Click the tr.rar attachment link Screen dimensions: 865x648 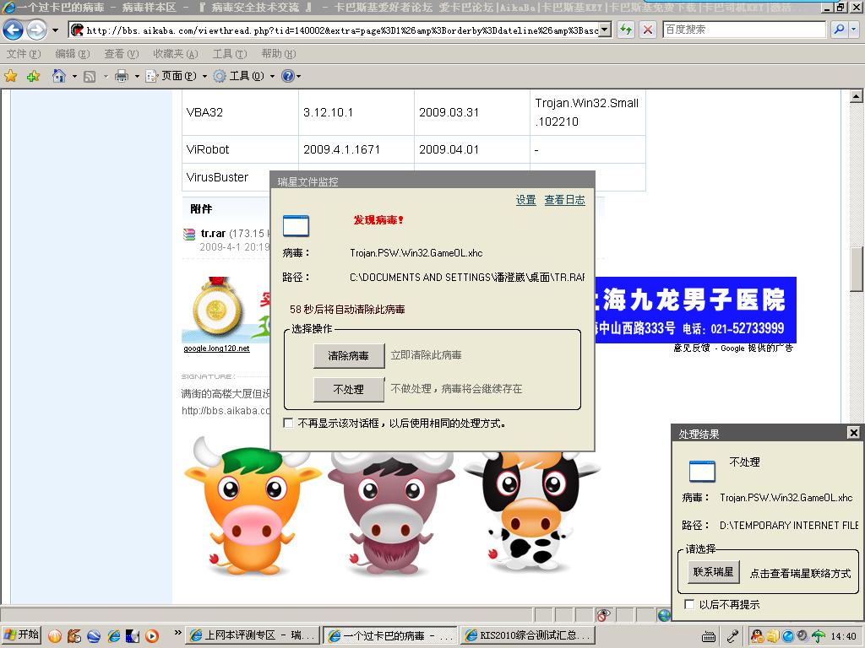(213, 233)
